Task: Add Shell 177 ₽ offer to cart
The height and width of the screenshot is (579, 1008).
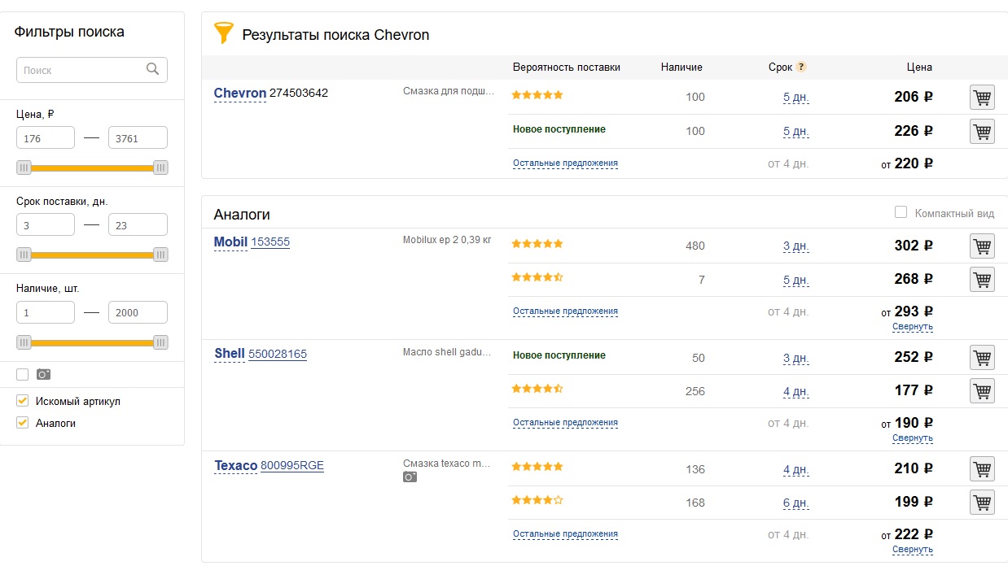Action: [982, 391]
